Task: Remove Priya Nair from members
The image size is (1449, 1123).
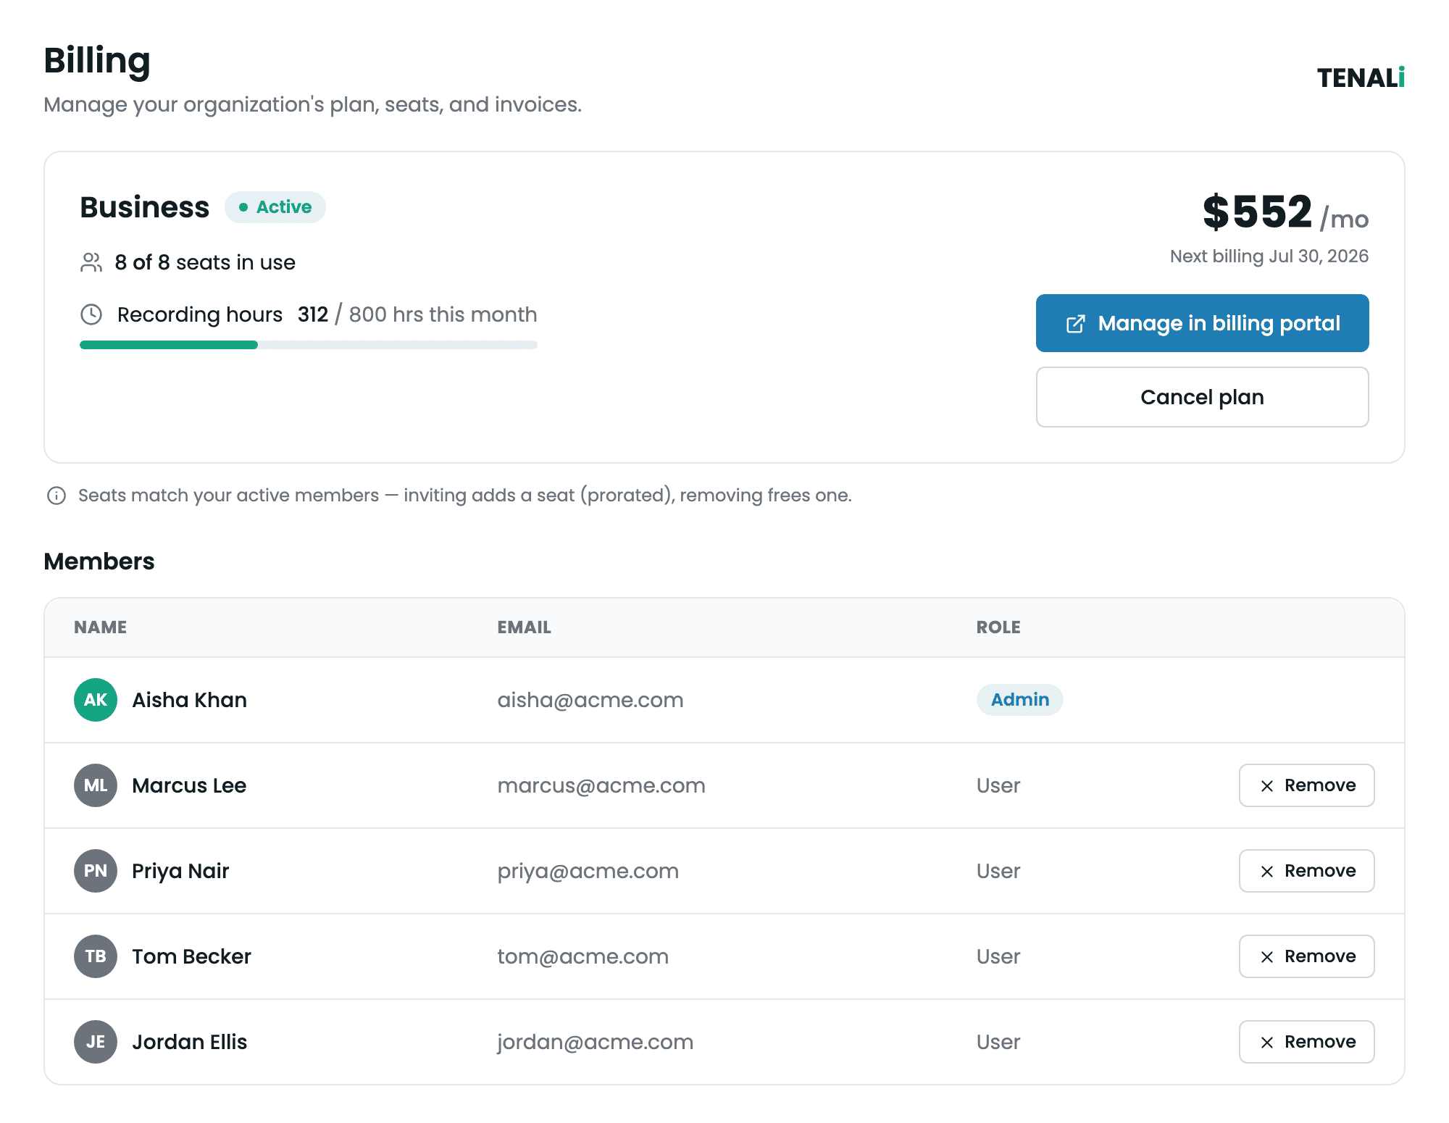Action: (x=1306, y=871)
